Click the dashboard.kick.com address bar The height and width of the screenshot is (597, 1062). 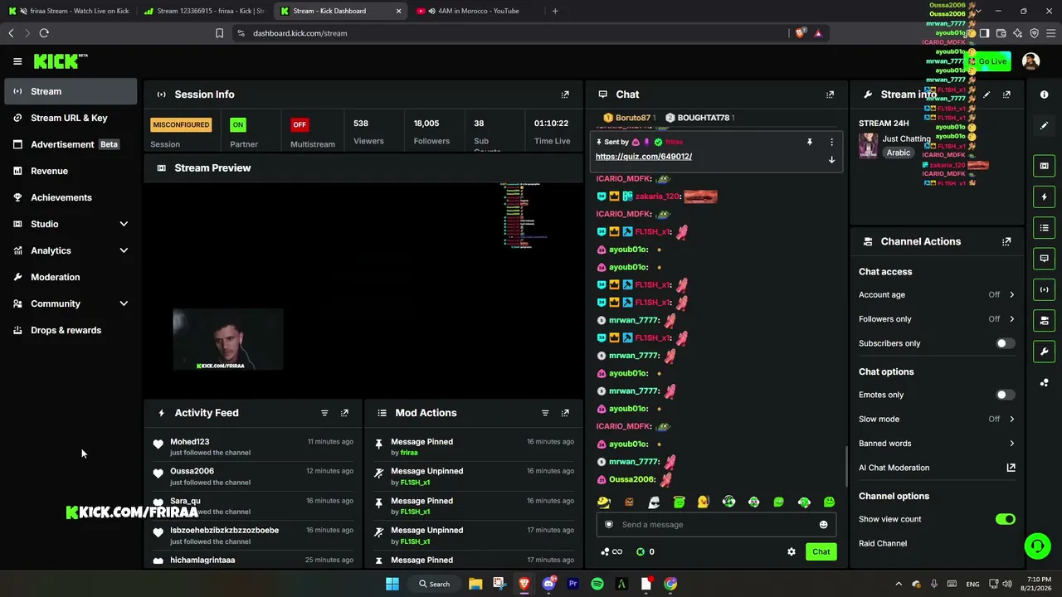(x=510, y=33)
